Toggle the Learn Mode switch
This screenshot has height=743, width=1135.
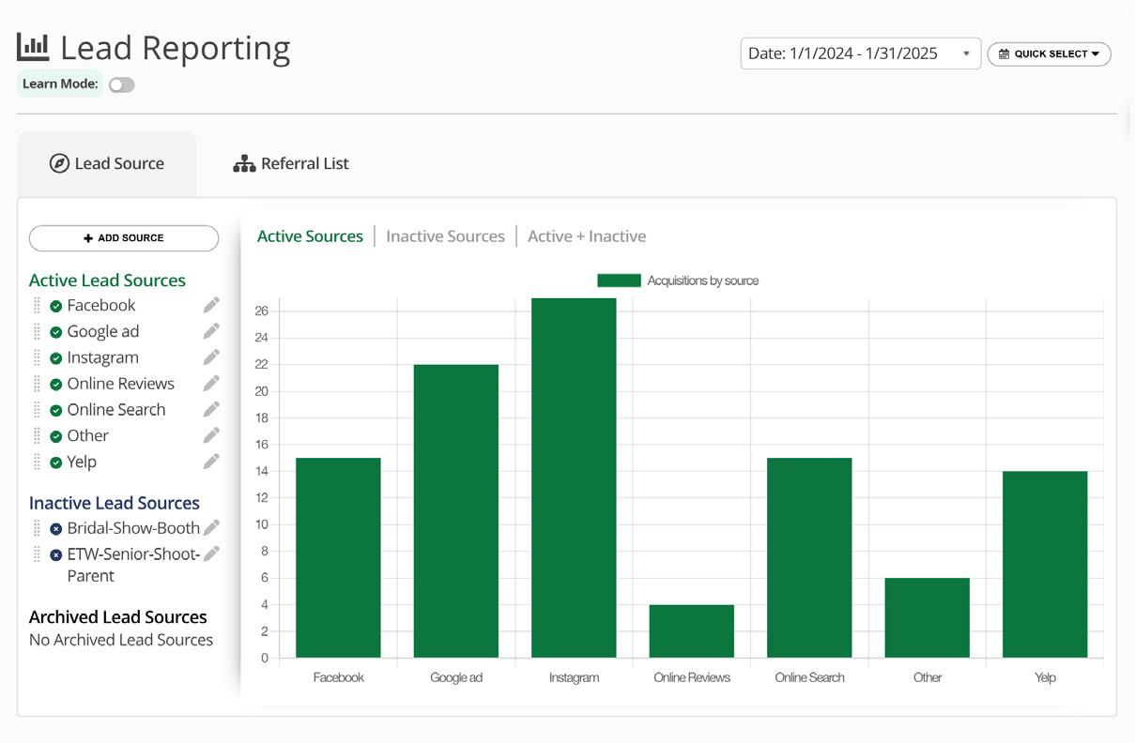click(121, 84)
